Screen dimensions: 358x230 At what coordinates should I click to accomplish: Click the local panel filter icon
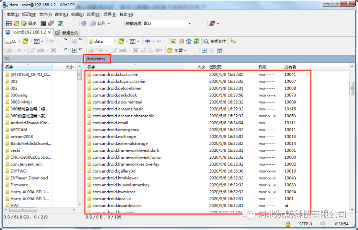(x=37, y=41)
